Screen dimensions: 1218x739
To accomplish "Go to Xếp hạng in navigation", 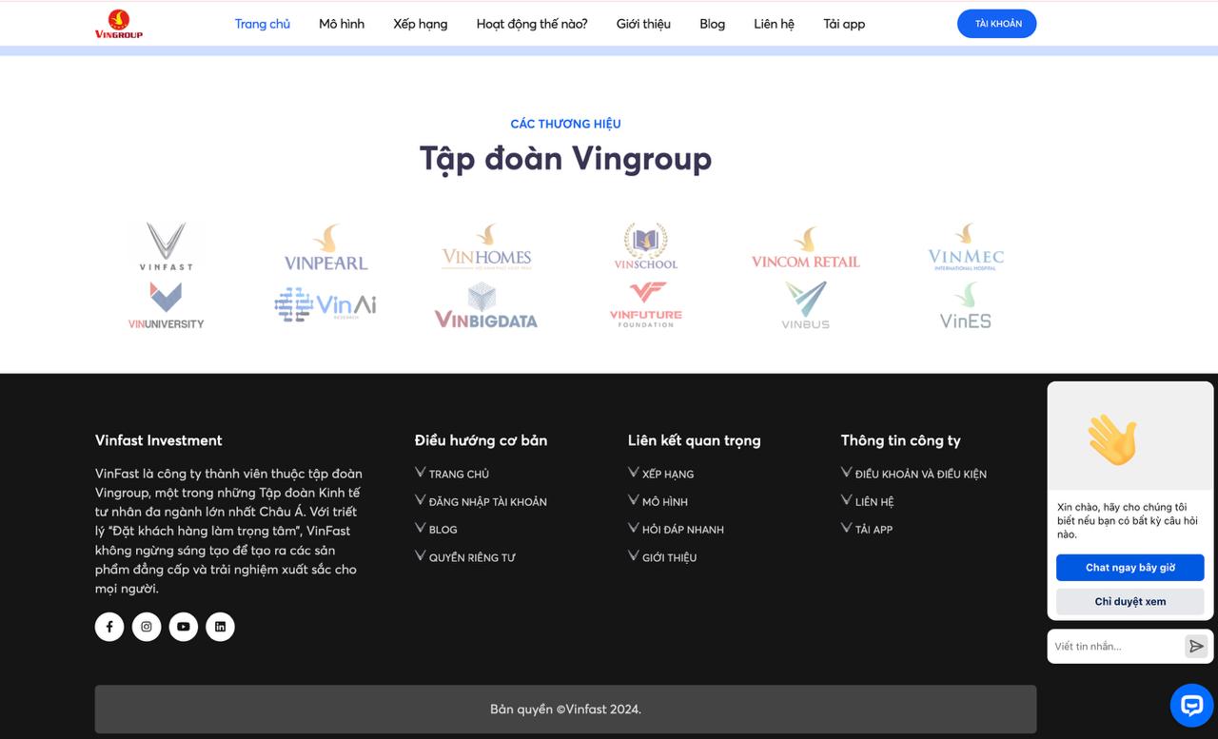I will point(421,24).
